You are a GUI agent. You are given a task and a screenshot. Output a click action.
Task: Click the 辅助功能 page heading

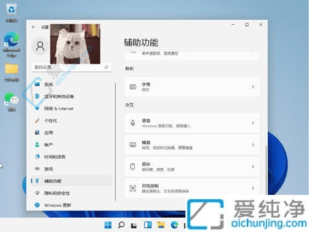tap(141, 43)
